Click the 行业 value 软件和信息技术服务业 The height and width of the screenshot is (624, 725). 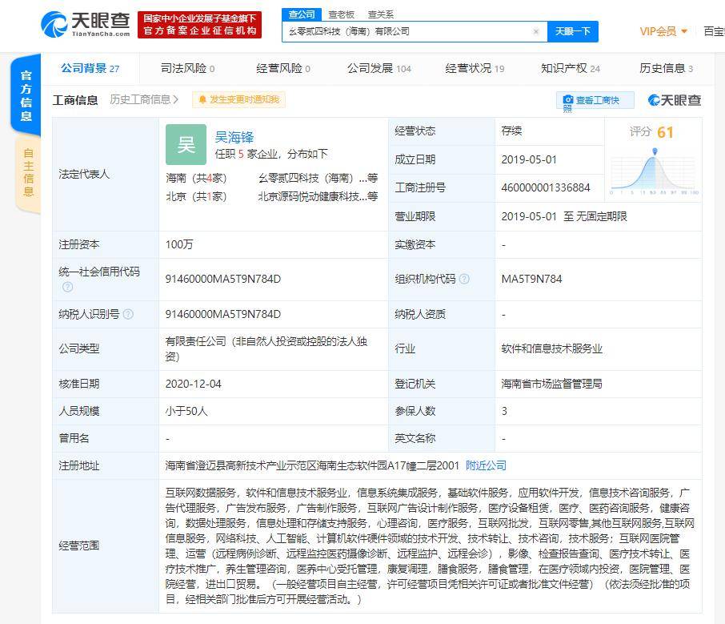click(551, 348)
